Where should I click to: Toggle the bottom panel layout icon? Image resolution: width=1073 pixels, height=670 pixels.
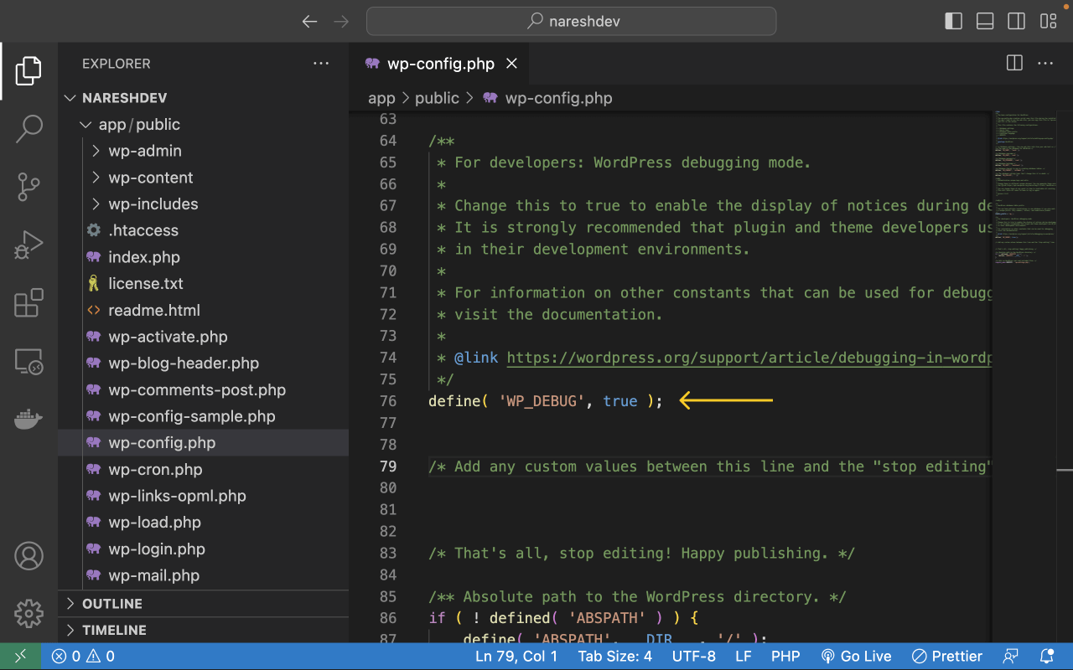point(985,21)
